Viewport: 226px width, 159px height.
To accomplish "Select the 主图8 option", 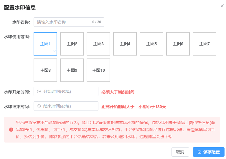I will (45, 70).
